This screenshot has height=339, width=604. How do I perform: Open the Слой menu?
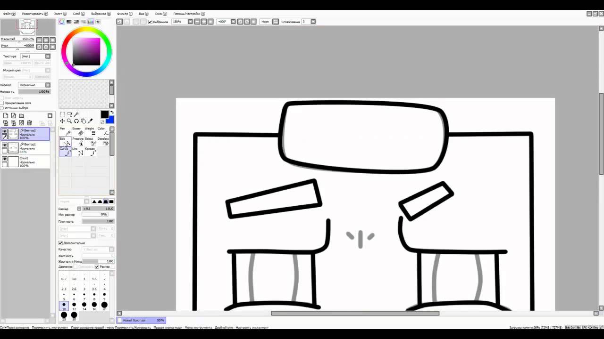[x=79, y=14]
